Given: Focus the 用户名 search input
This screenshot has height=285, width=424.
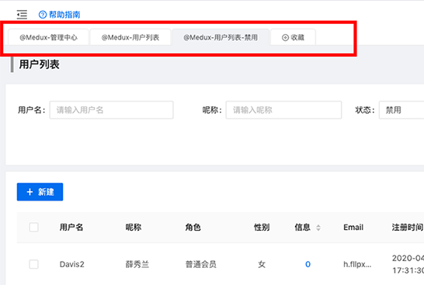Looking at the screenshot, I should [111, 110].
